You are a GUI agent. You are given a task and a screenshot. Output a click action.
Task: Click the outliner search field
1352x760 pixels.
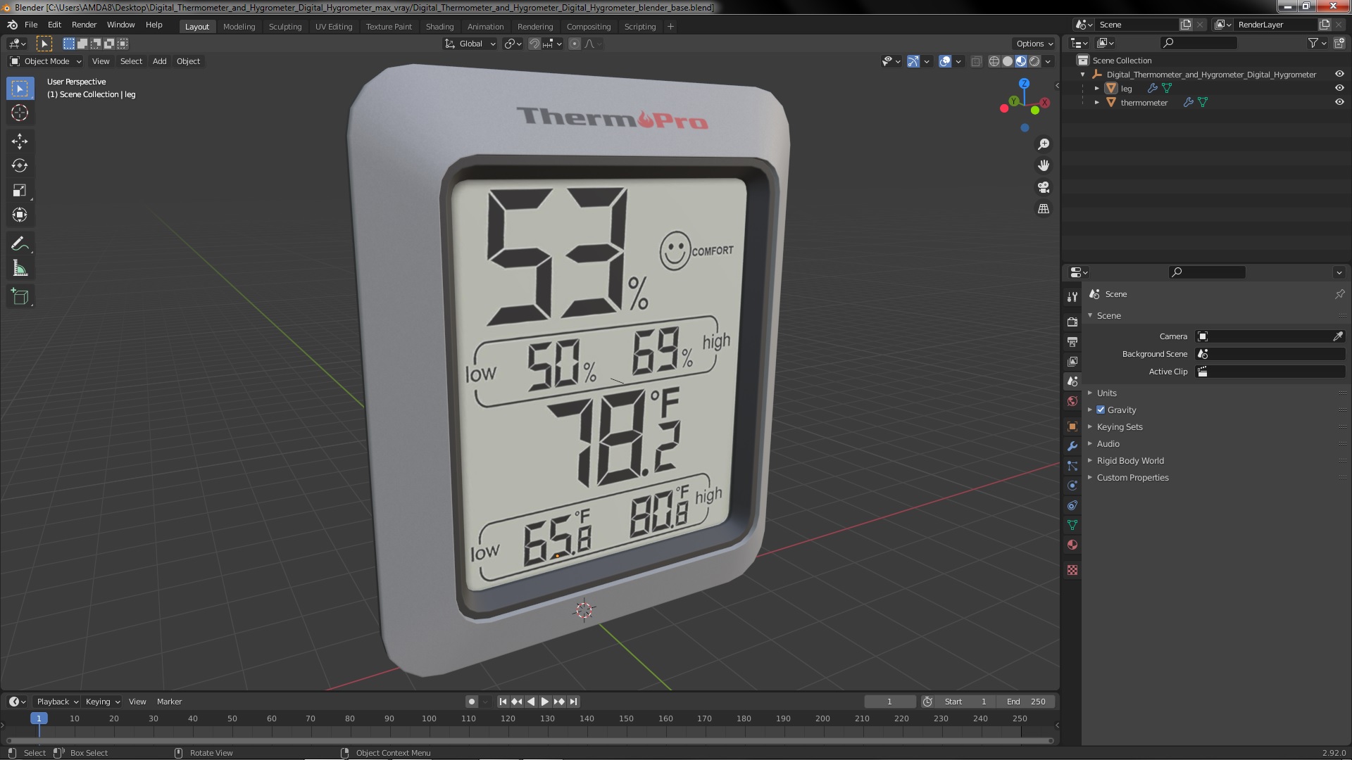click(x=1198, y=43)
